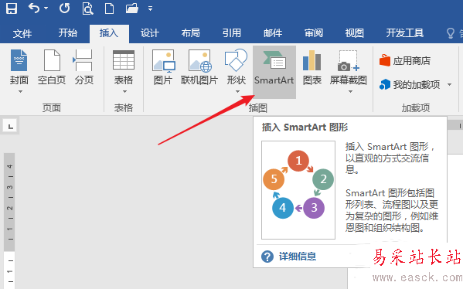Screen dimensions: 463x289
Task: Insert a 空白页 blank page
Action: tap(52, 67)
